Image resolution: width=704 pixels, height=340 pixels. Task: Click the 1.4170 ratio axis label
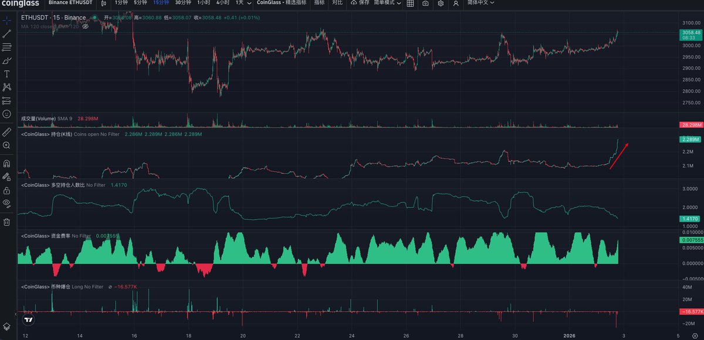(689, 218)
